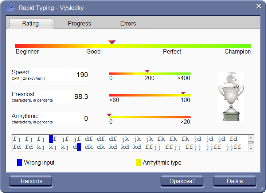Click the Rapid Typing dolphin logo icon
The image size is (266, 193).
11,7
